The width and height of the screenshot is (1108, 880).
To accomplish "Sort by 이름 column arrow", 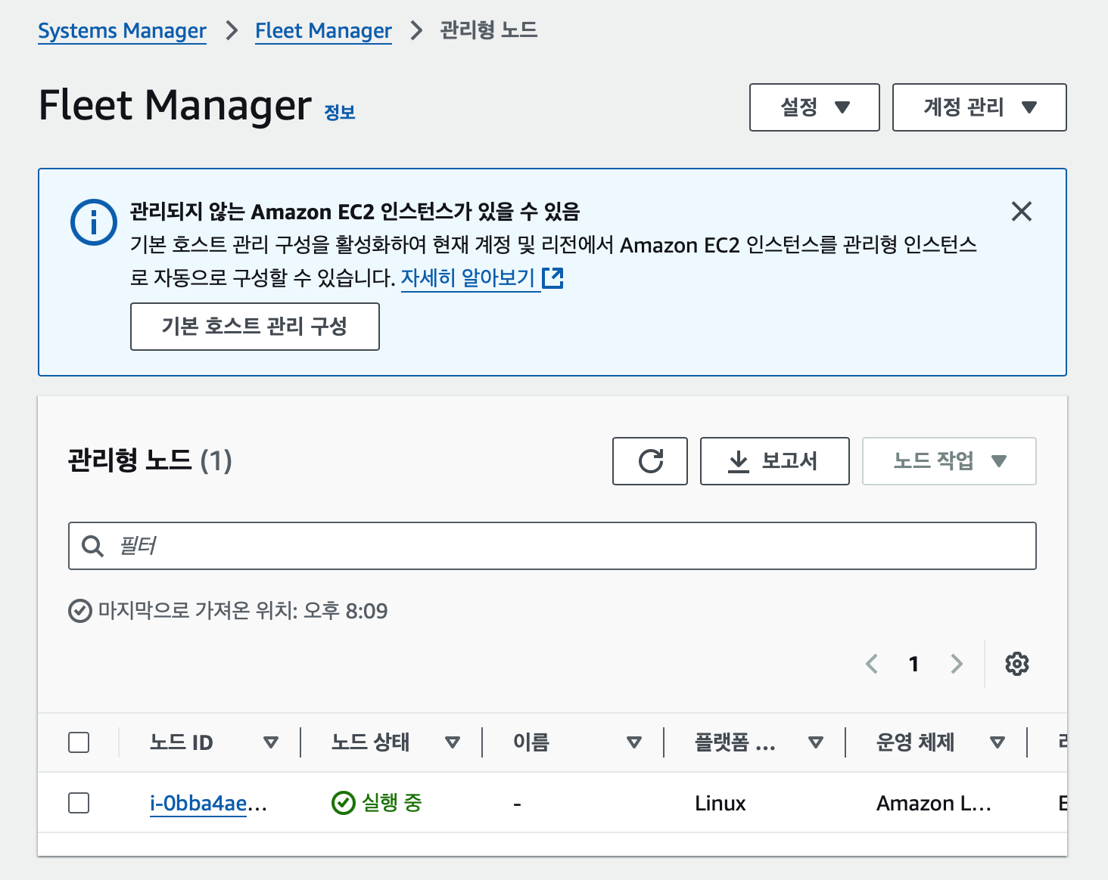I will coord(634,742).
